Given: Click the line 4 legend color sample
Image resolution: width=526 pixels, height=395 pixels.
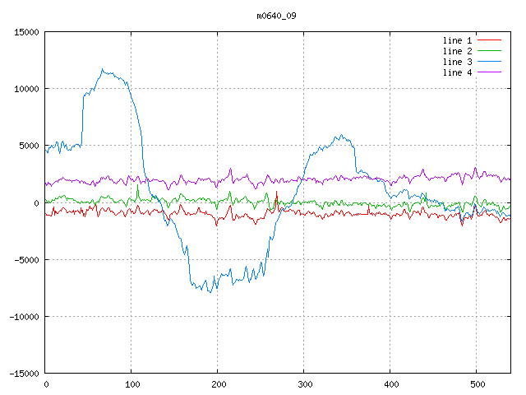Looking at the screenshot, I should click(x=489, y=72).
